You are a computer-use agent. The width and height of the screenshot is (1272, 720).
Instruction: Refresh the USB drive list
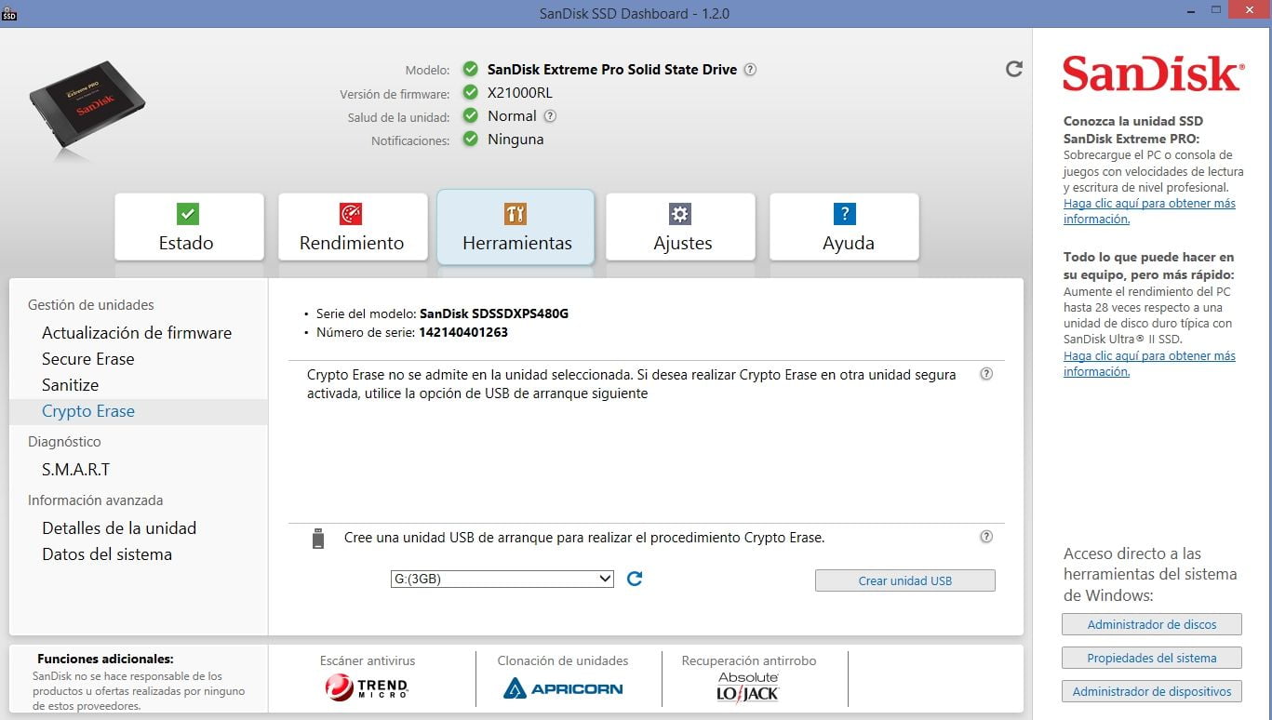point(635,579)
